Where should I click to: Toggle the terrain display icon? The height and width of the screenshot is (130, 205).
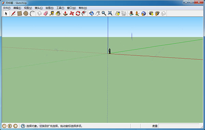click(x=124, y=13)
